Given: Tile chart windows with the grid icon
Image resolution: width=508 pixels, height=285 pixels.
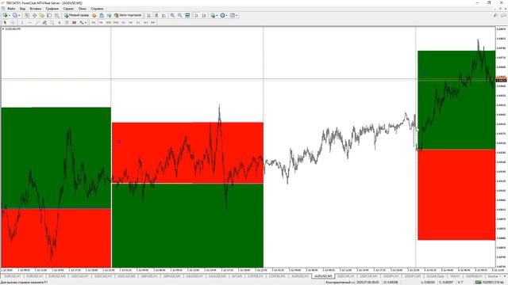Looking at the screenshot, I should pyautogui.click(x=187, y=15).
